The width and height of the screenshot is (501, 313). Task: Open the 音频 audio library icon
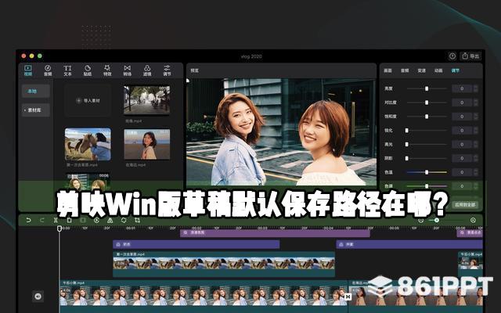[48, 70]
